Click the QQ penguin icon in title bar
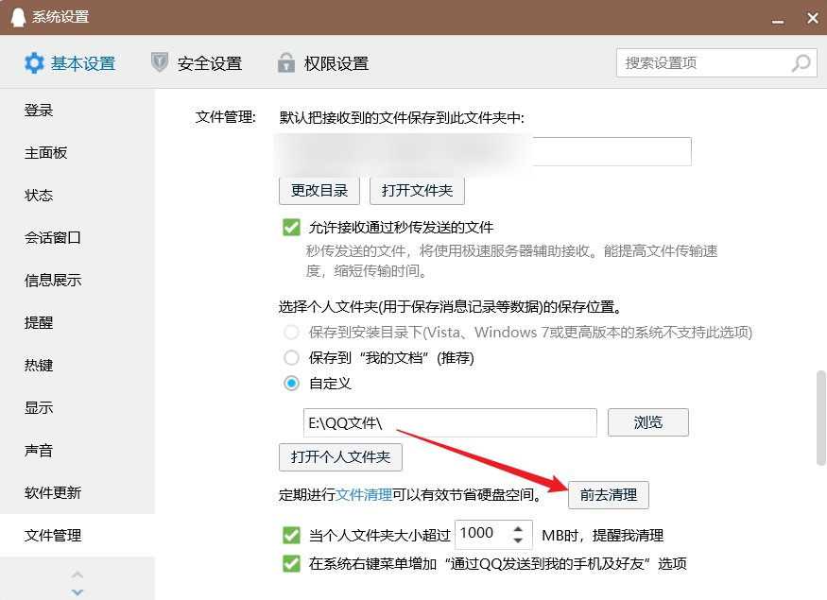Screen dimensions: 827x600 20,17
